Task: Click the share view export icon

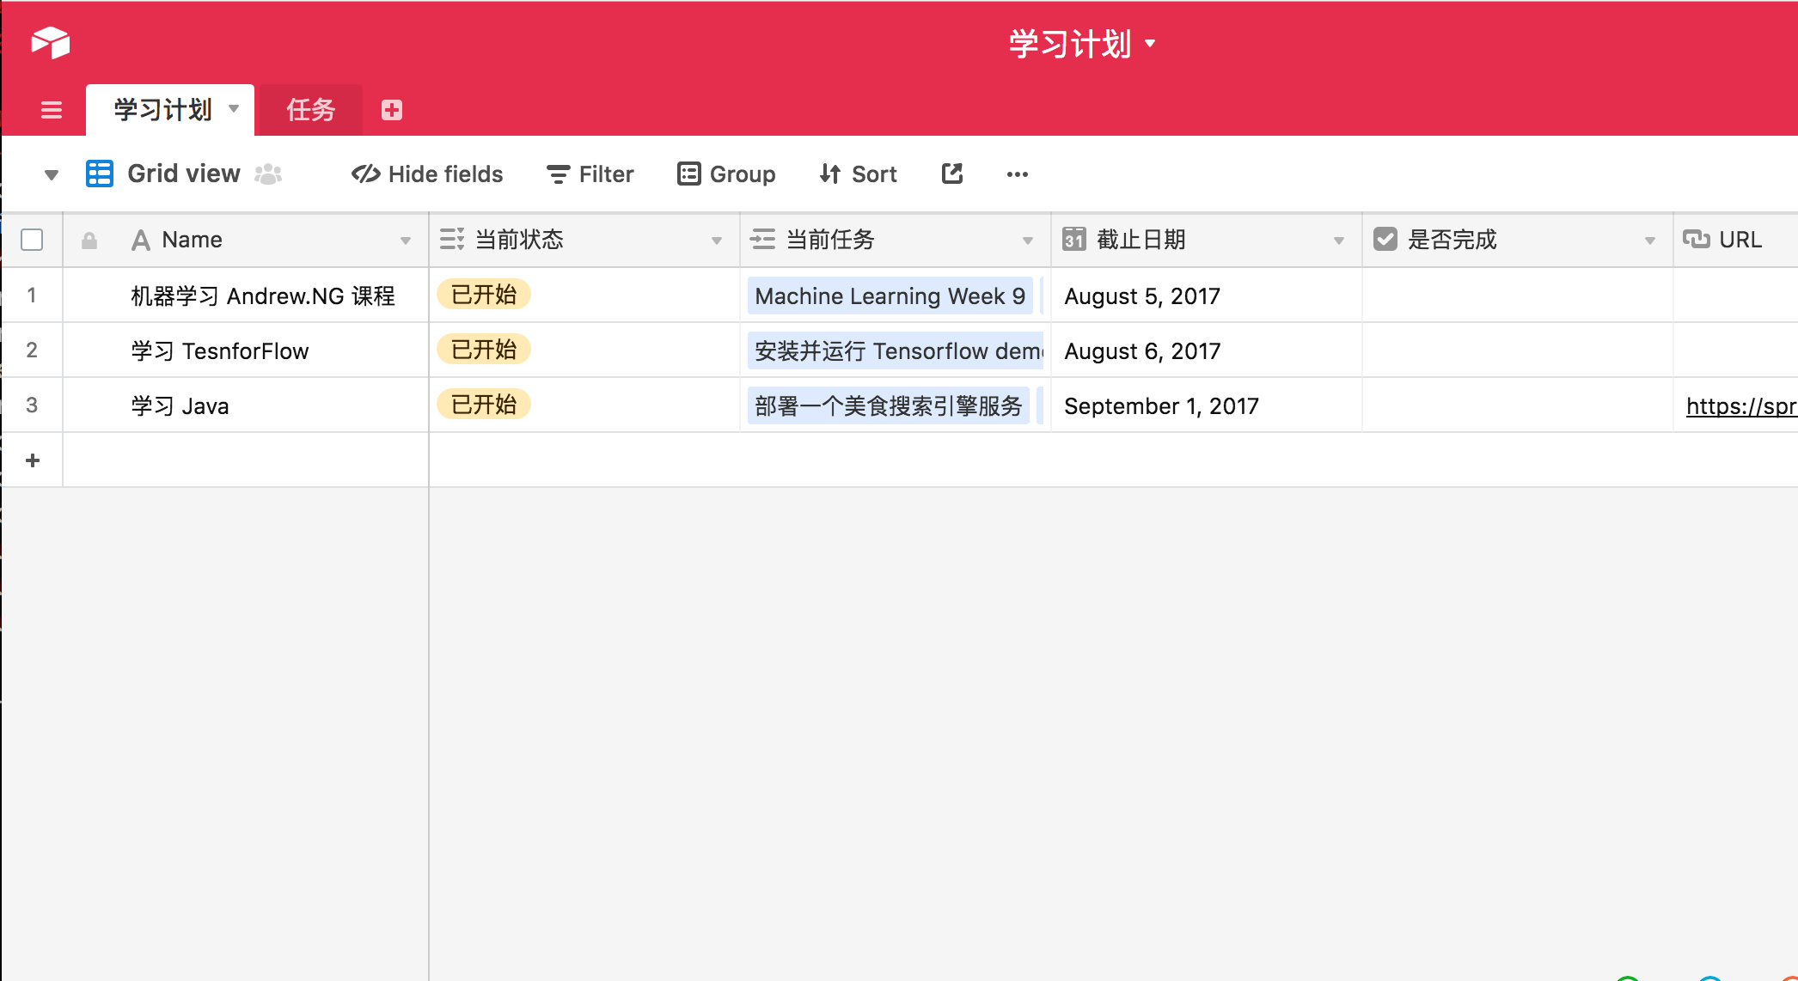Action: click(x=951, y=174)
